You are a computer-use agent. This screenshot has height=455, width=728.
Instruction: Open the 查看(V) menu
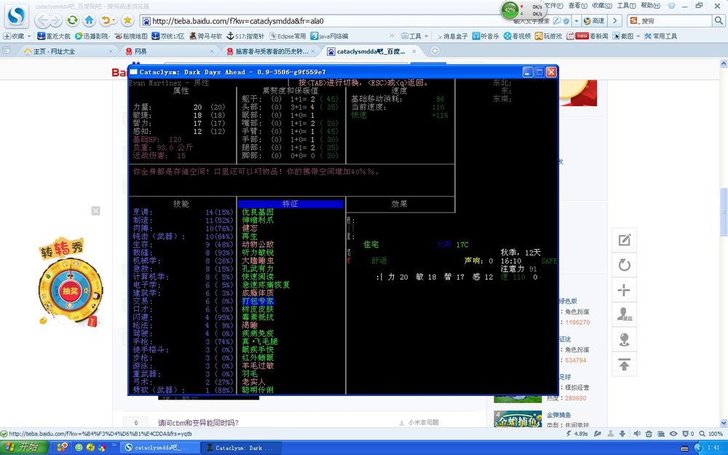click(x=577, y=6)
